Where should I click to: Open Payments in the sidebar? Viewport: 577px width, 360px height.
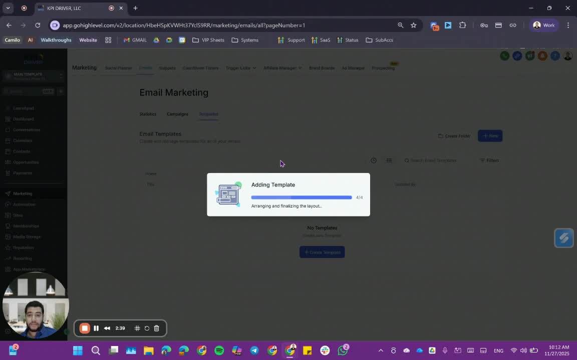[x=23, y=173]
